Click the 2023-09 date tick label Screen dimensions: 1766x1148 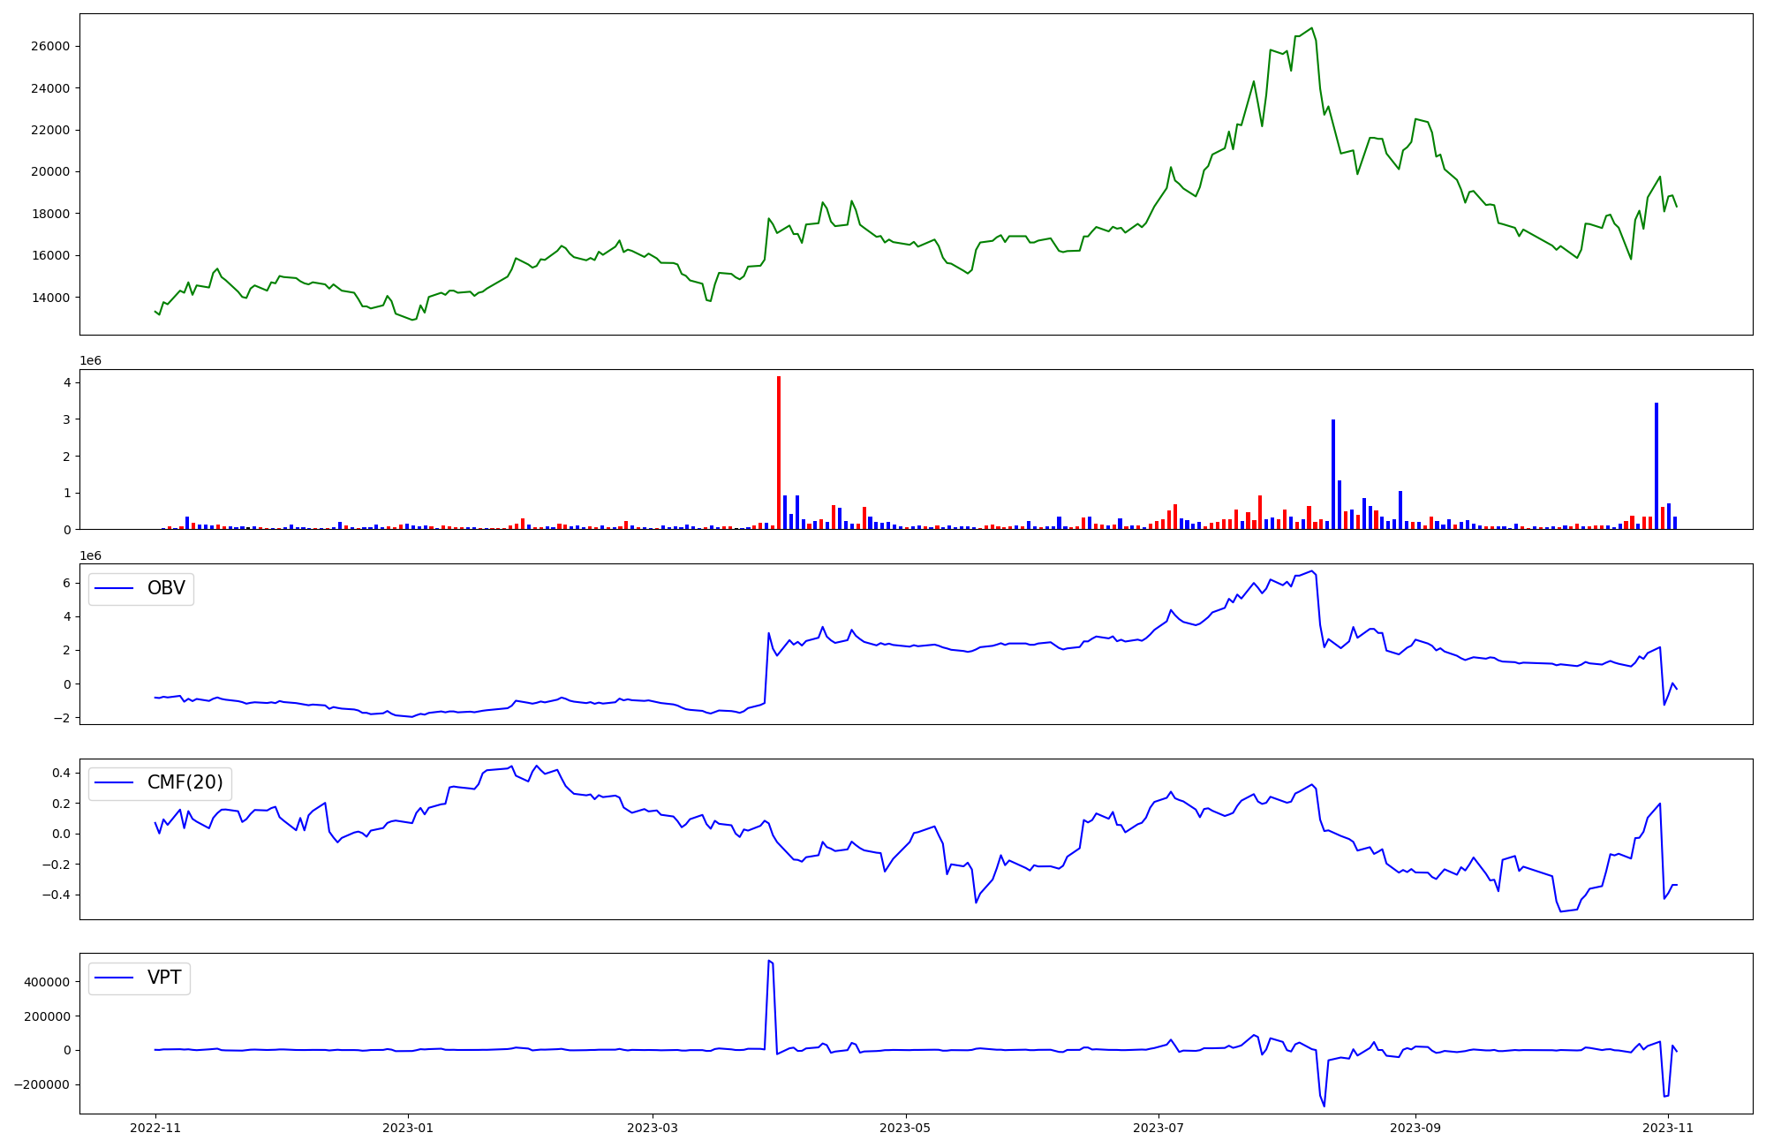point(1415,1128)
